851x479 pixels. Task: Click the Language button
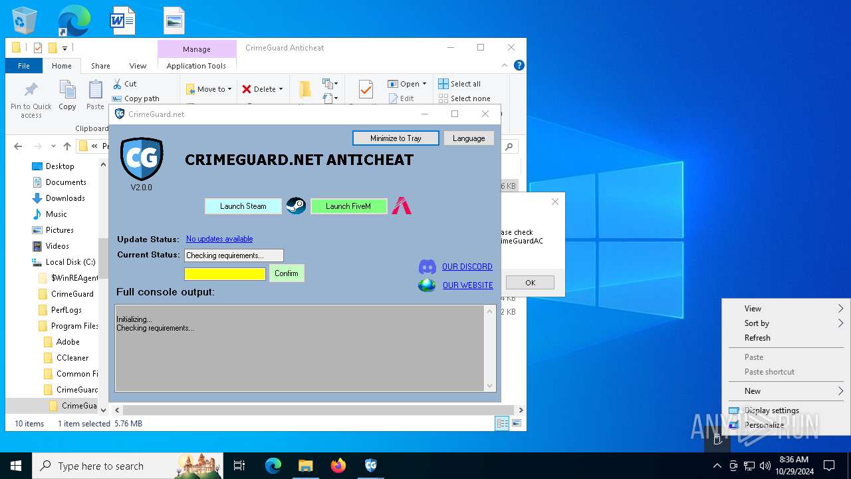point(469,138)
